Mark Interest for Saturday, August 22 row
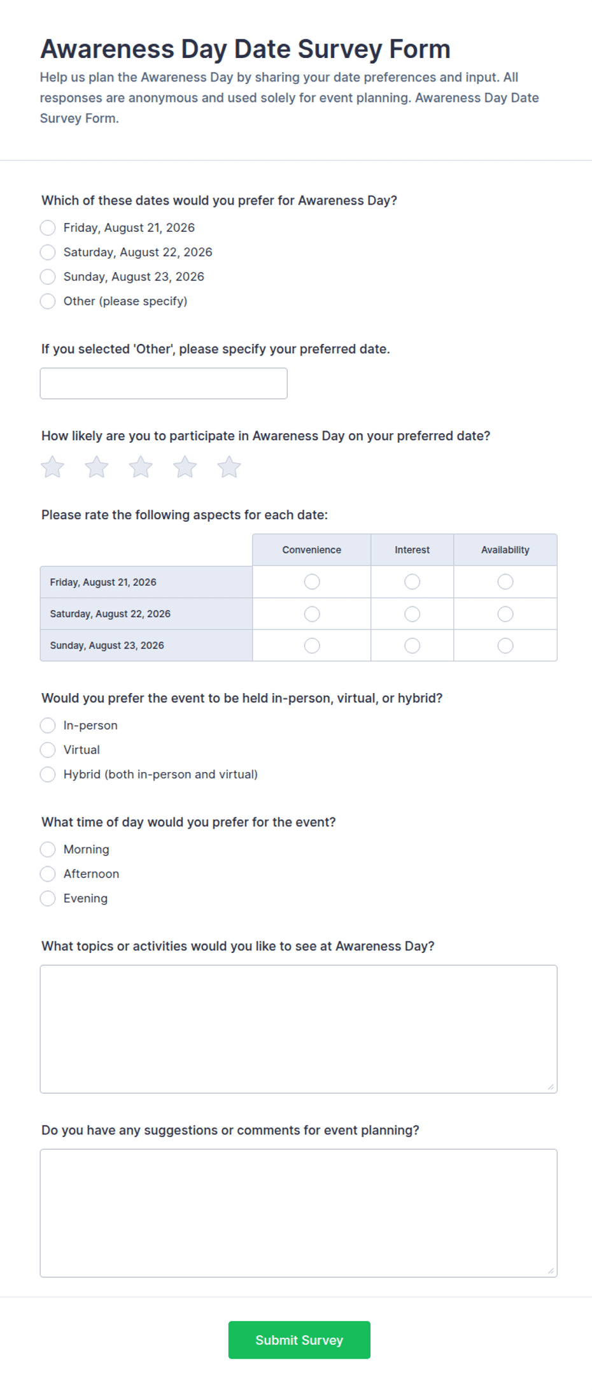This screenshot has width=592, height=1390. (x=412, y=614)
